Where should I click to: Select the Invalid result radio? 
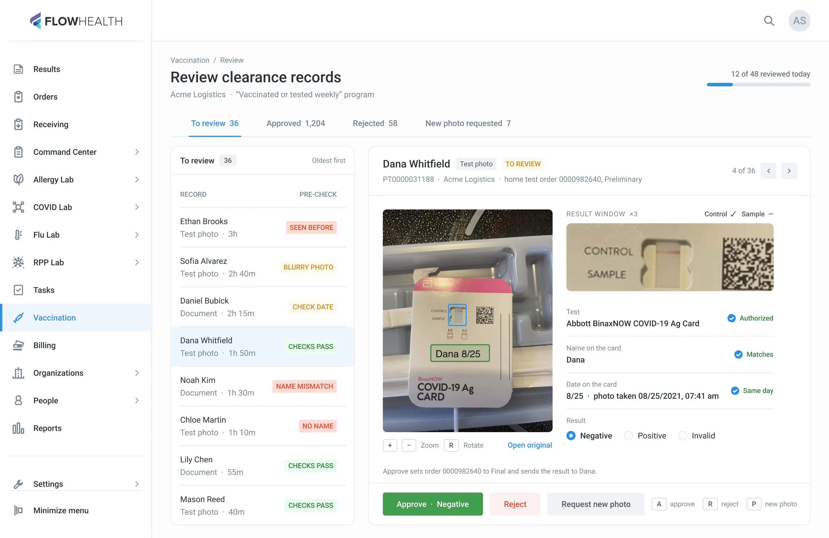tap(682, 436)
